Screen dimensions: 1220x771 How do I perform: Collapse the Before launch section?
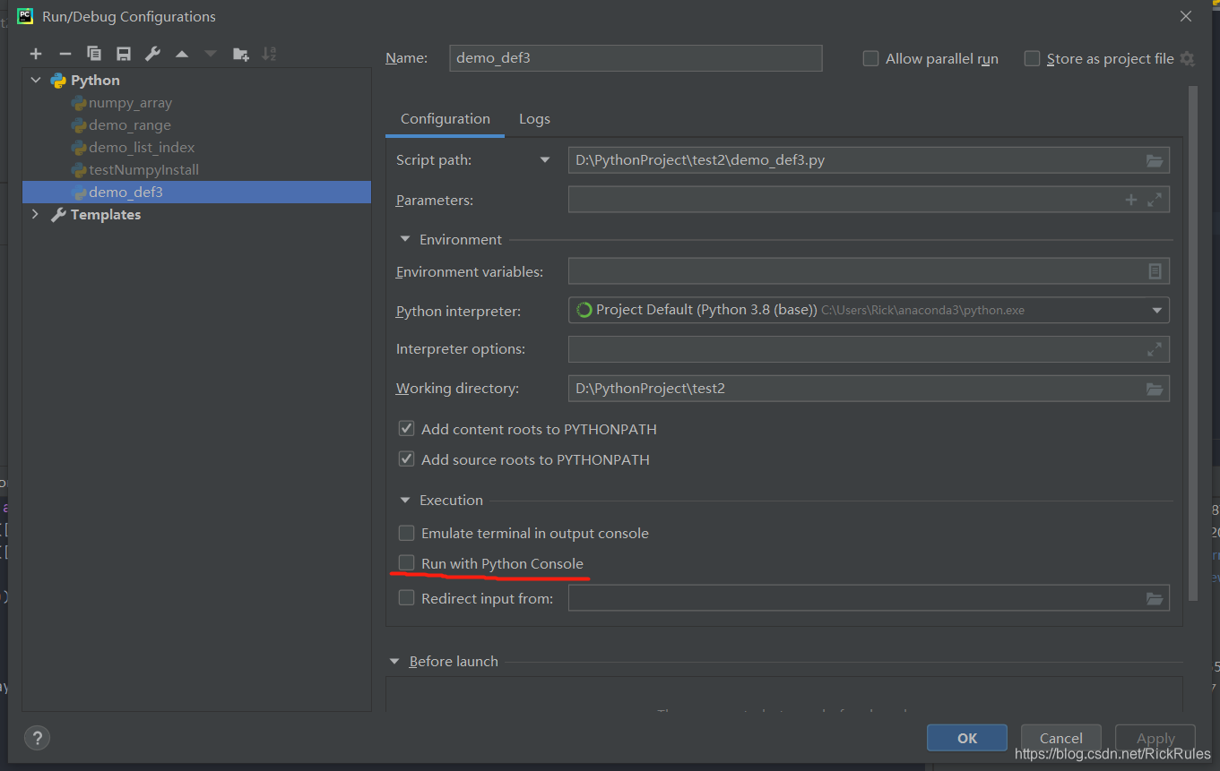pyautogui.click(x=394, y=662)
